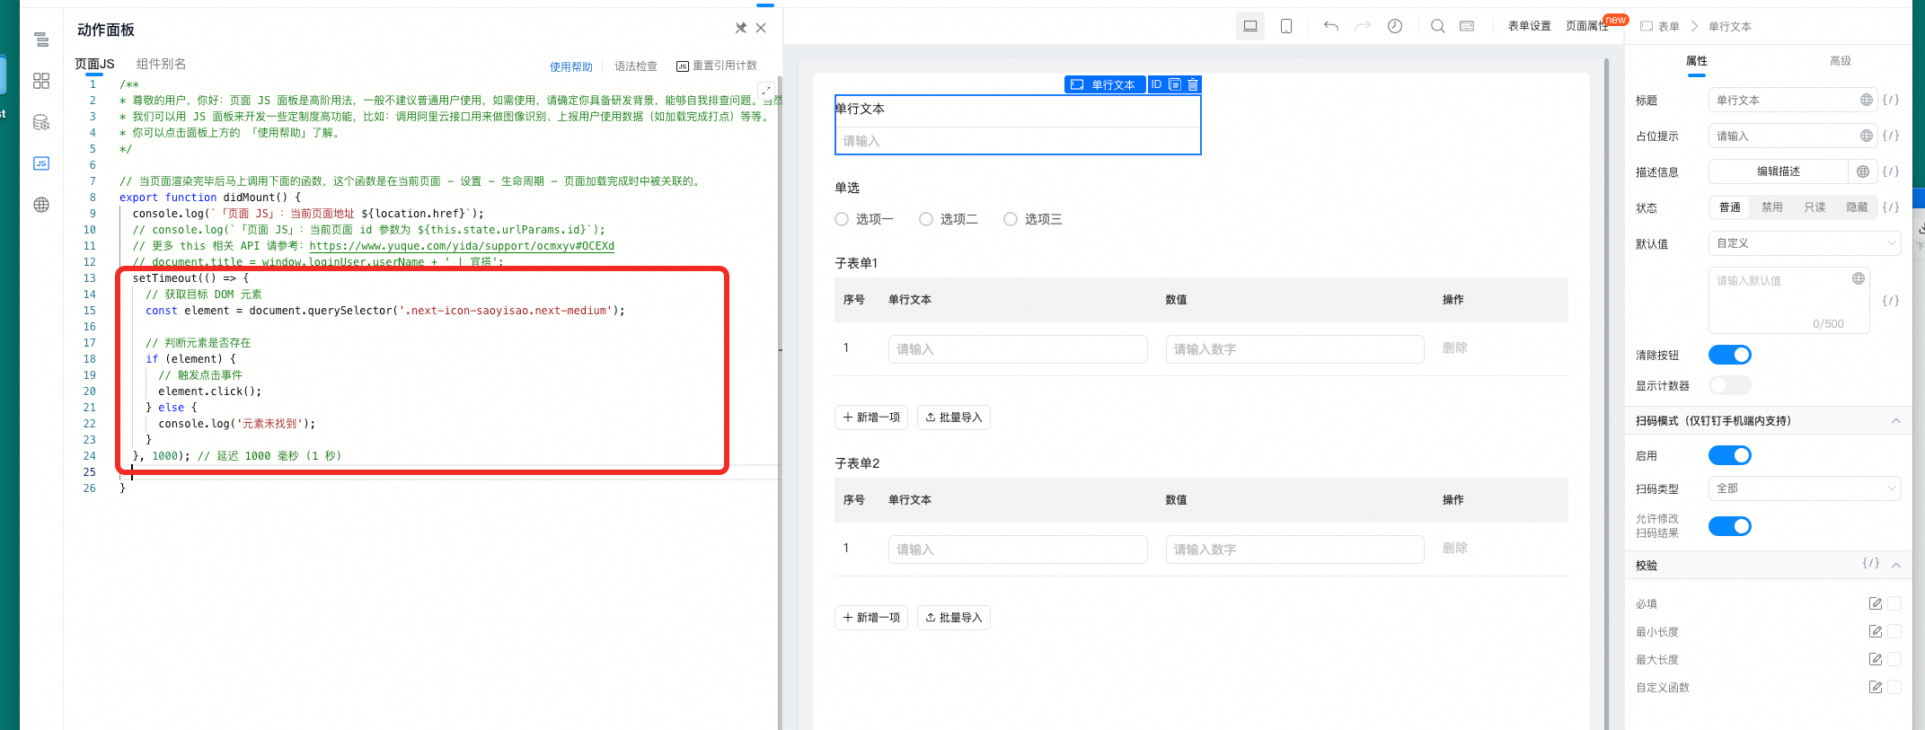Switch to the 组件别名 tab
The height and width of the screenshot is (730, 1925).
coord(162,64)
